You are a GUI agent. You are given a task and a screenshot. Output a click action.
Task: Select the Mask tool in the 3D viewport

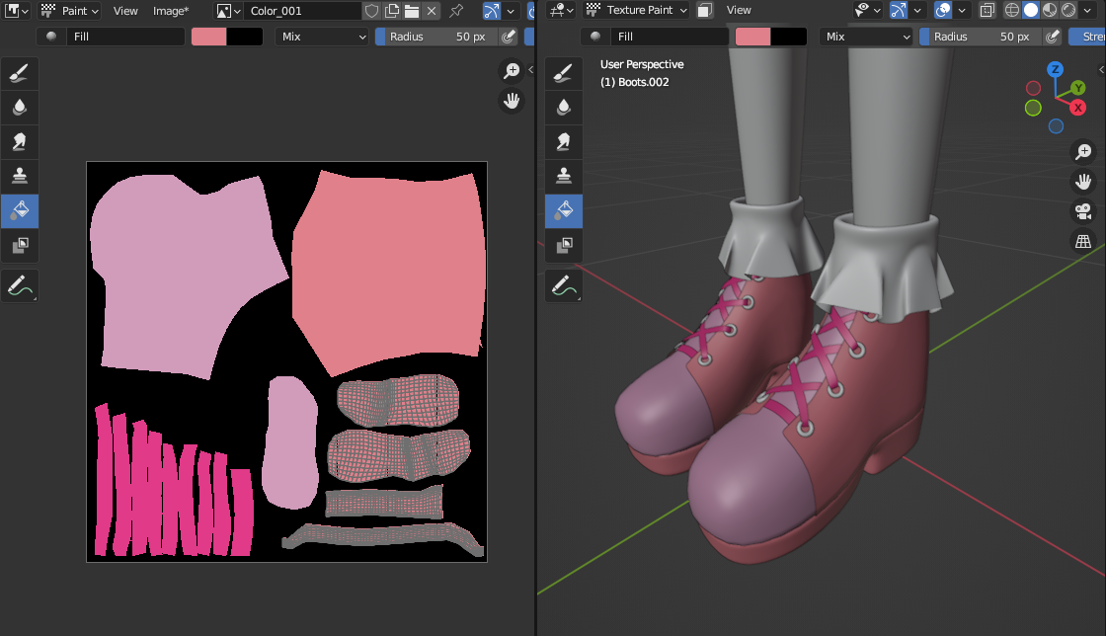[x=564, y=245]
